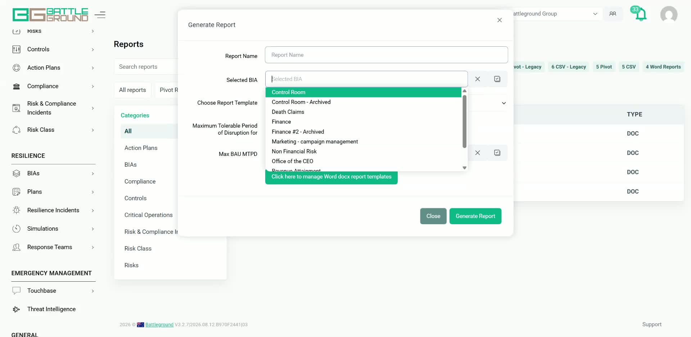Clear the Selected BIA field
The image size is (691, 337).
click(x=478, y=79)
